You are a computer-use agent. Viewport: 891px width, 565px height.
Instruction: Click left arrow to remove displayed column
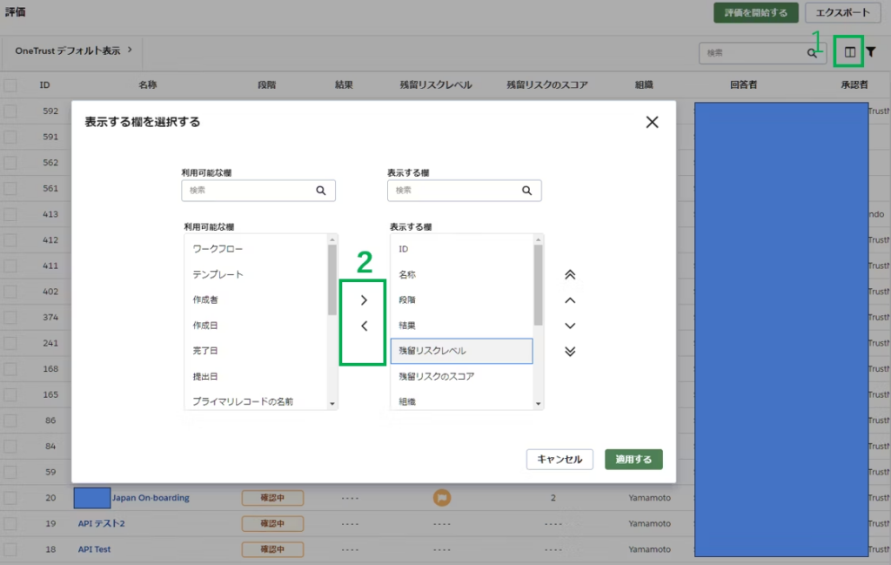[364, 326]
